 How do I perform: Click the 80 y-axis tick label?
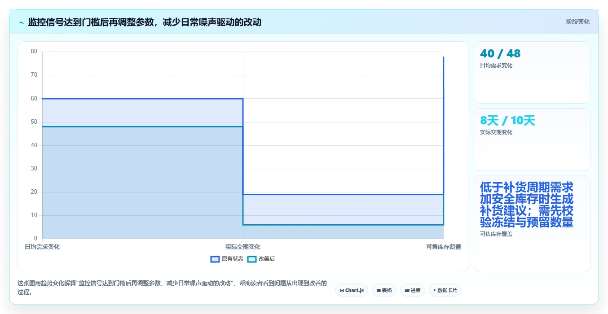[x=34, y=52]
